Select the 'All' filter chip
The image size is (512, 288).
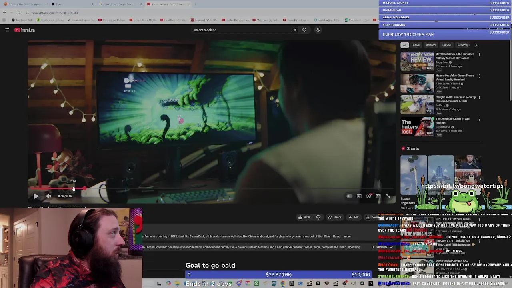(405, 45)
